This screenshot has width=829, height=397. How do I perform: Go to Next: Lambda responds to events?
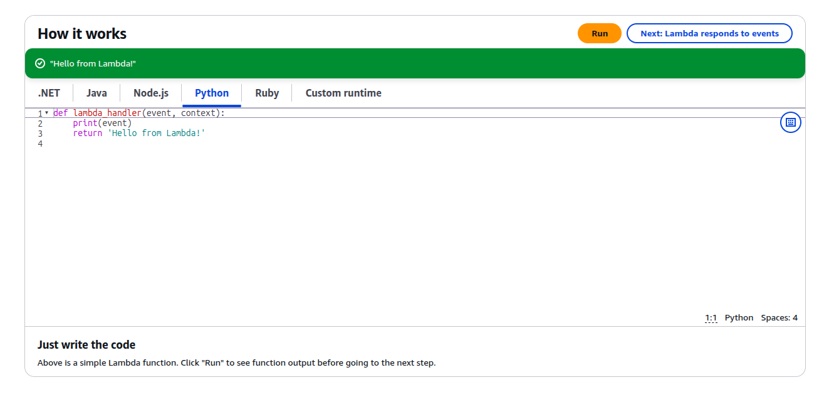point(709,33)
